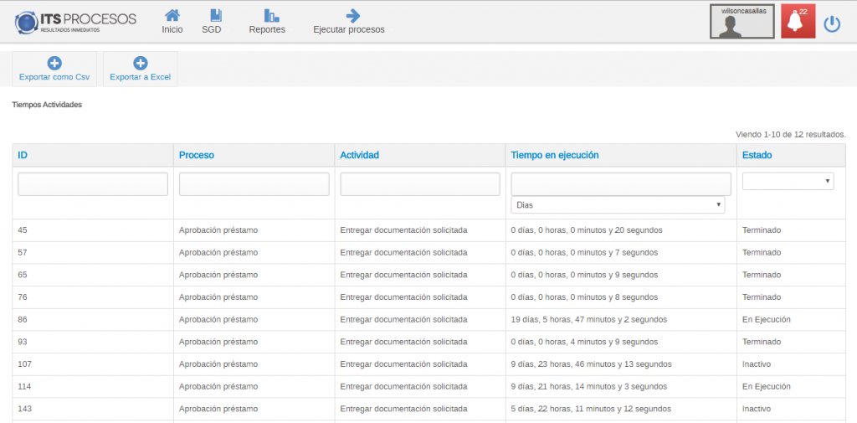The width and height of the screenshot is (857, 423).
Task: Click 'Inactivo' status in row 107
Action: pyautogui.click(x=757, y=364)
